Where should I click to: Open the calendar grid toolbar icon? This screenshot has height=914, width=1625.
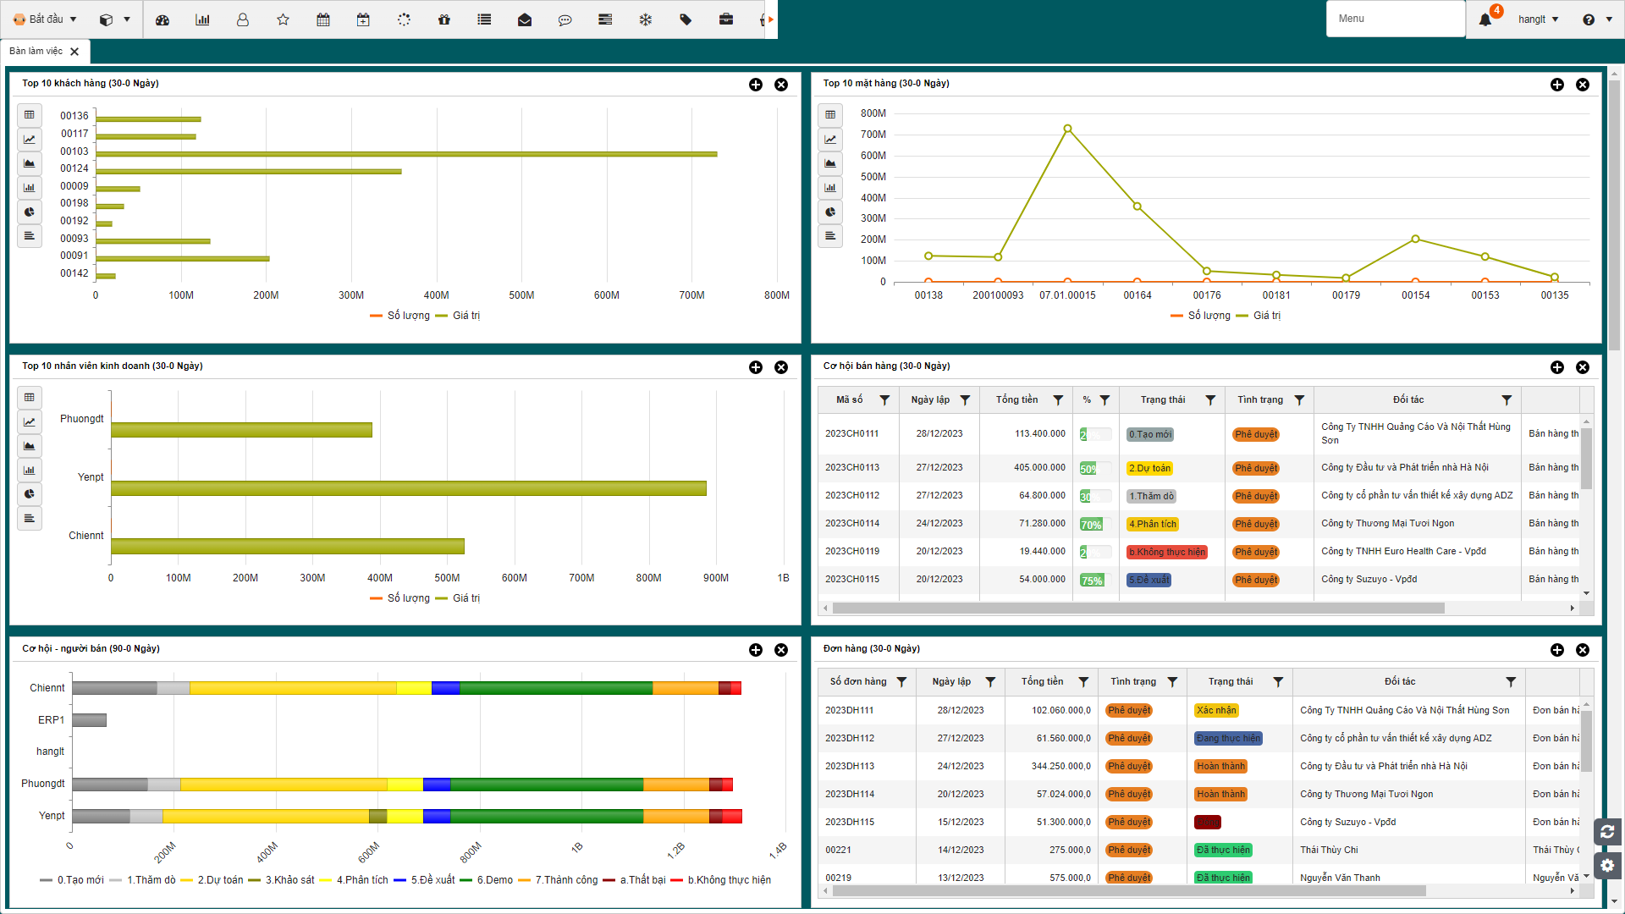tap(323, 19)
